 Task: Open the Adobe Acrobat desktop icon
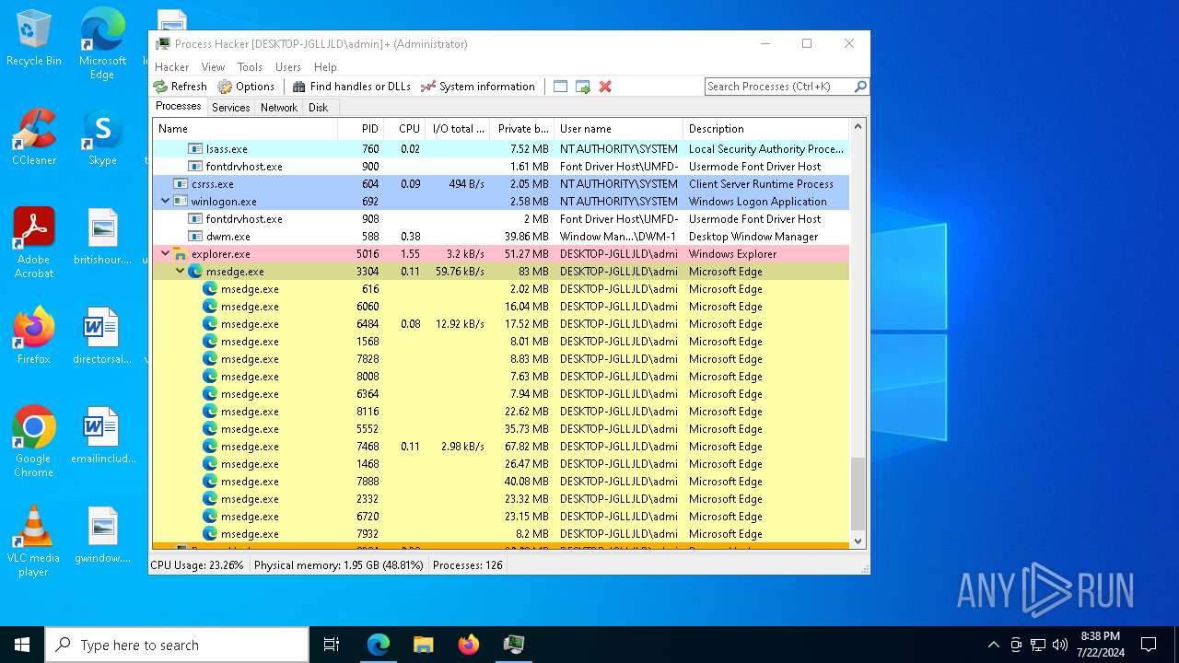pyautogui.click(x=34, y=243)
